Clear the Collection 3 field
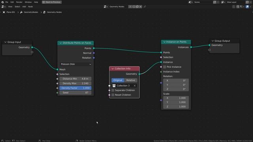This screenshot has height=142, width=253. 134,86
